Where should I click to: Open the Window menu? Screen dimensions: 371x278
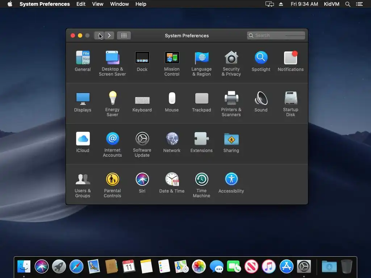[120, 4]
